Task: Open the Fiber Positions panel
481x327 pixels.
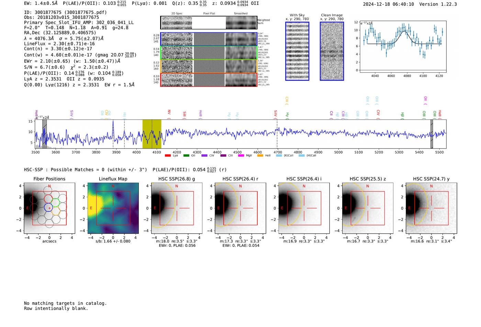Action: [x=49, y=208]
